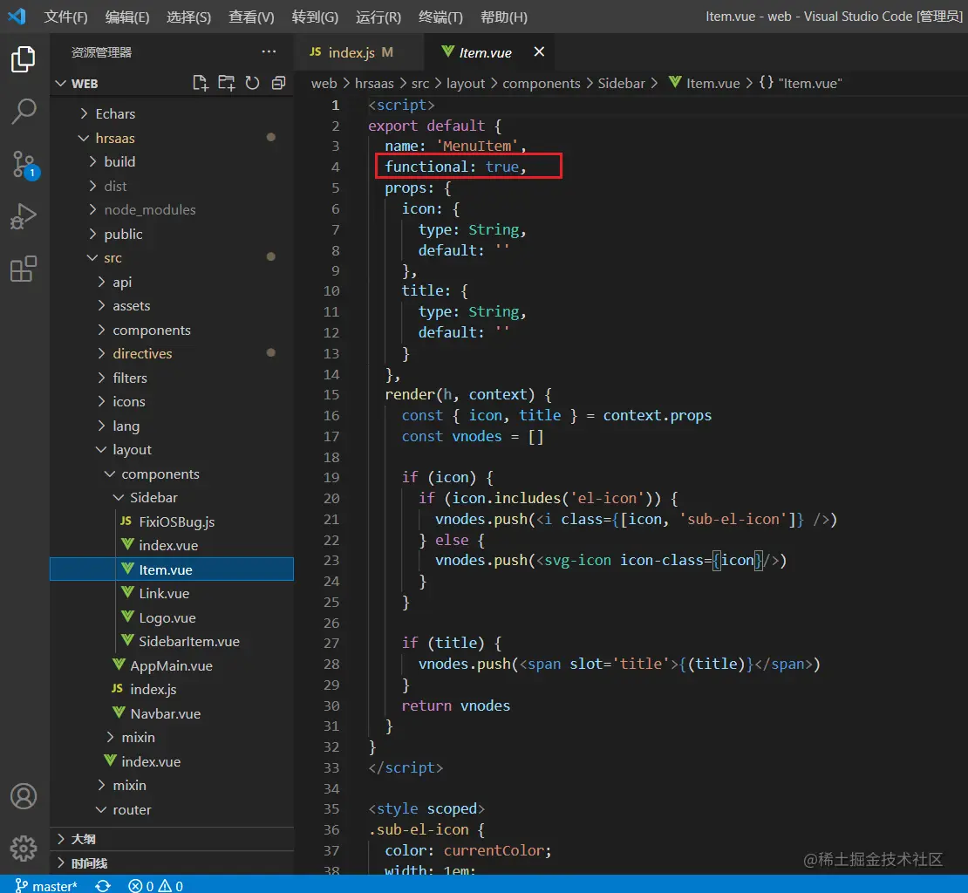This screenshot has height=893, width=968.
Task: Switch to the index.js tab
Action: tap(351, 52)
